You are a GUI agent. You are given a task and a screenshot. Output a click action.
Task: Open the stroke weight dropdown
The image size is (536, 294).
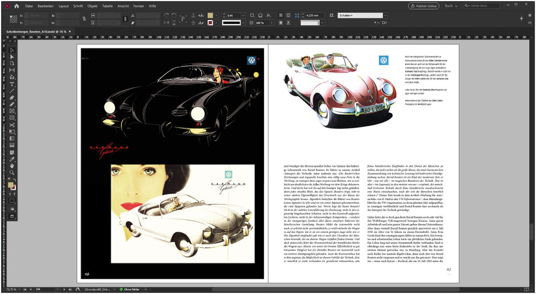click(243, 16)
